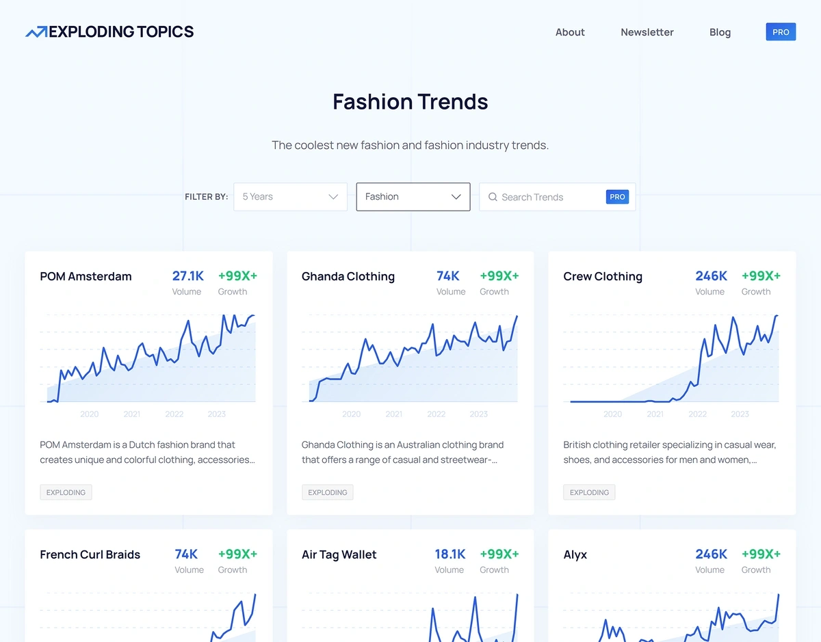Click EXPLODING tag on POM Amsterdam card
The height and width of the screenshot is (642, 821).
66,492
